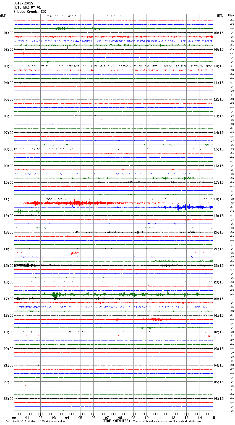The width and height of the screenshot is (235, 425).
Task: Select the 18:00 MST hour label
Action: pyautogui.click(x=9, y=316)
